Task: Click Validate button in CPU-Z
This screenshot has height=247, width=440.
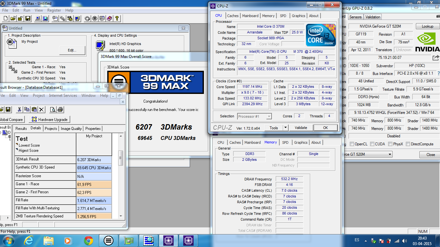Action: [x=301, y=128]
